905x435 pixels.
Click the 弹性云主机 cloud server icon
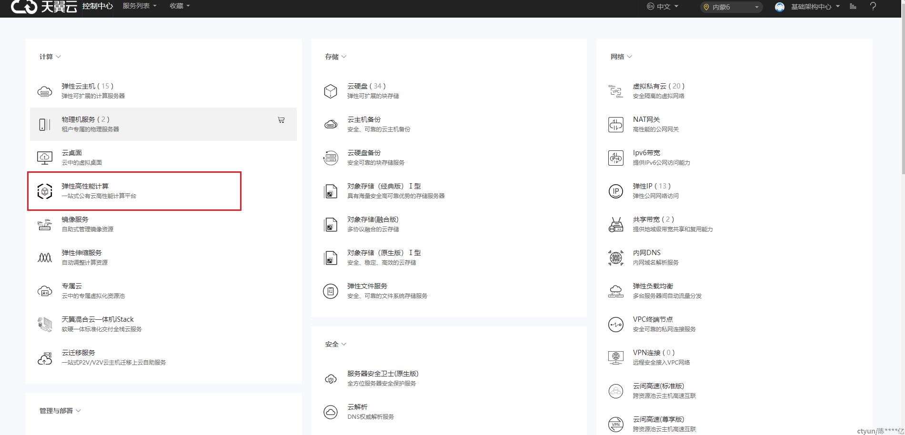pyautogui.click(x=45, y=91)
